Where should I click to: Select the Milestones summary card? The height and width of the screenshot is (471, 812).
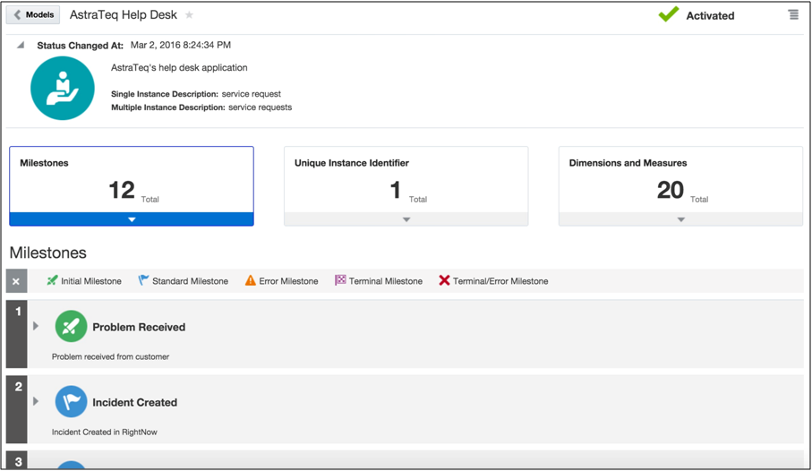pos(132,186)
